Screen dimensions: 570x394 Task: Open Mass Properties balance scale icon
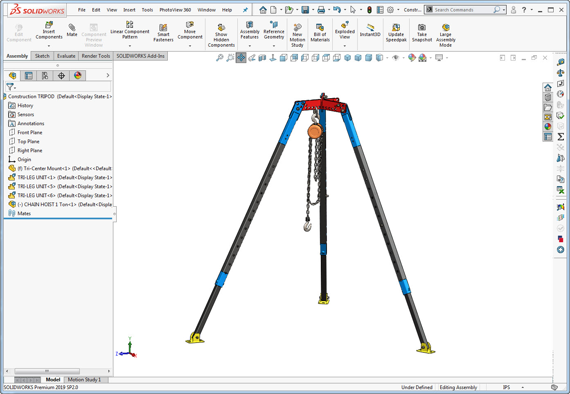[561, 73]
